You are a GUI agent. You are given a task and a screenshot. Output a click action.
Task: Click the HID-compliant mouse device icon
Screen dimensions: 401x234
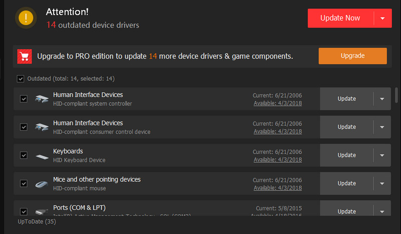pyautogui.click(x=41, y=184)
